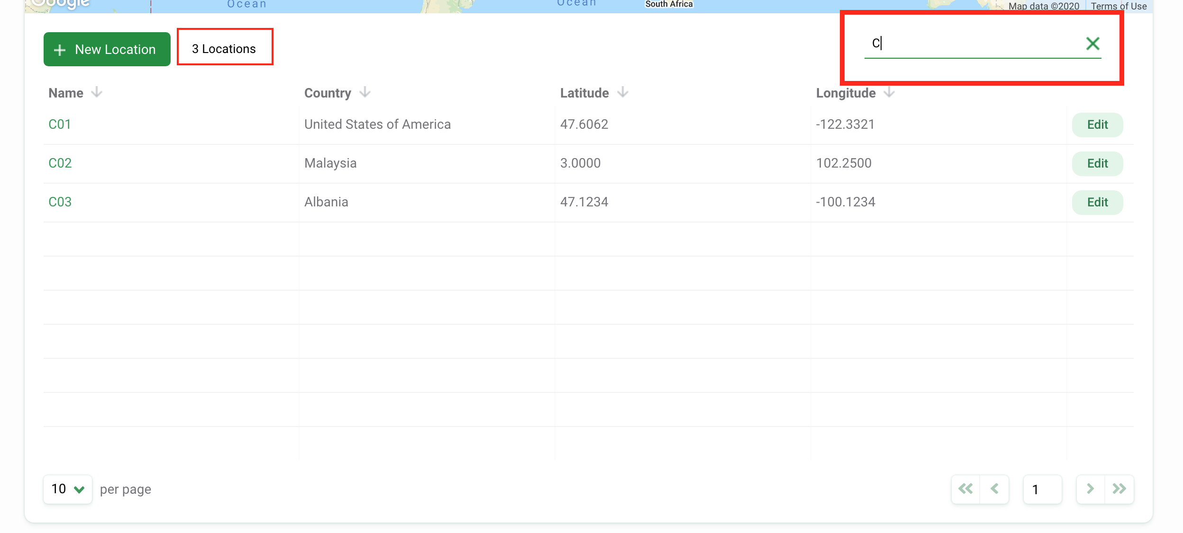Click latitude value 3.0000
This screenshot has width=1183, height=533.
(580, 163)
